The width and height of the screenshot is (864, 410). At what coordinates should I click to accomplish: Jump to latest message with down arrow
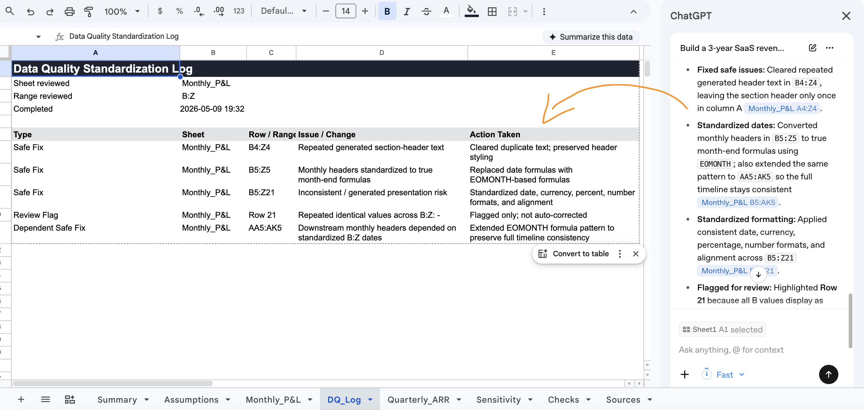click(x=758, y=274)
